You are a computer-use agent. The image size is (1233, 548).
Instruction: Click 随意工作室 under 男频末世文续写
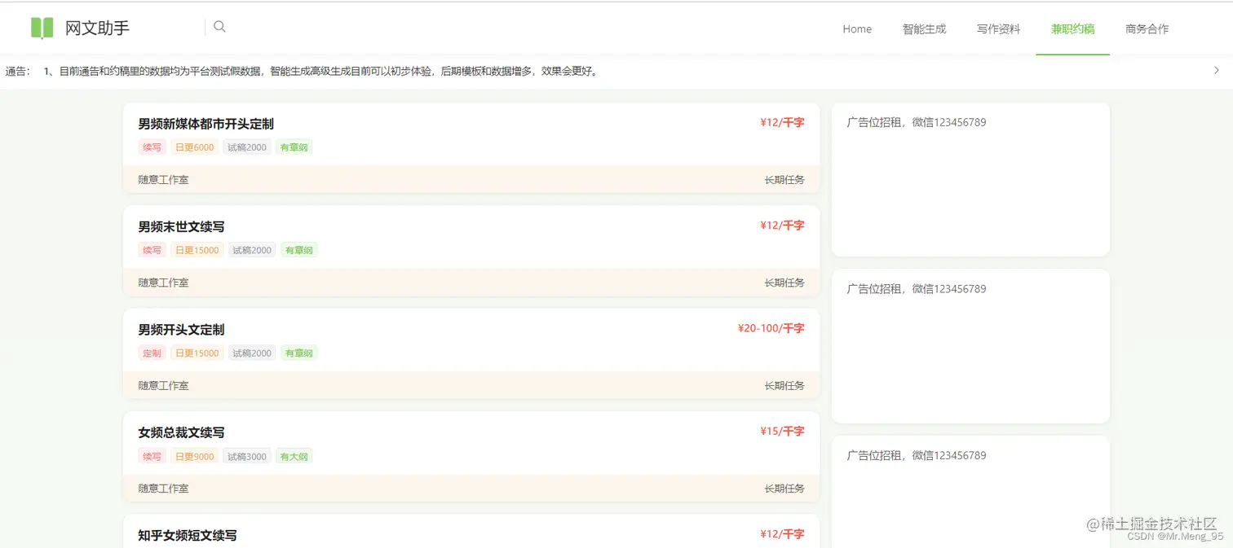pyautogui.click(x=163, y=283)
